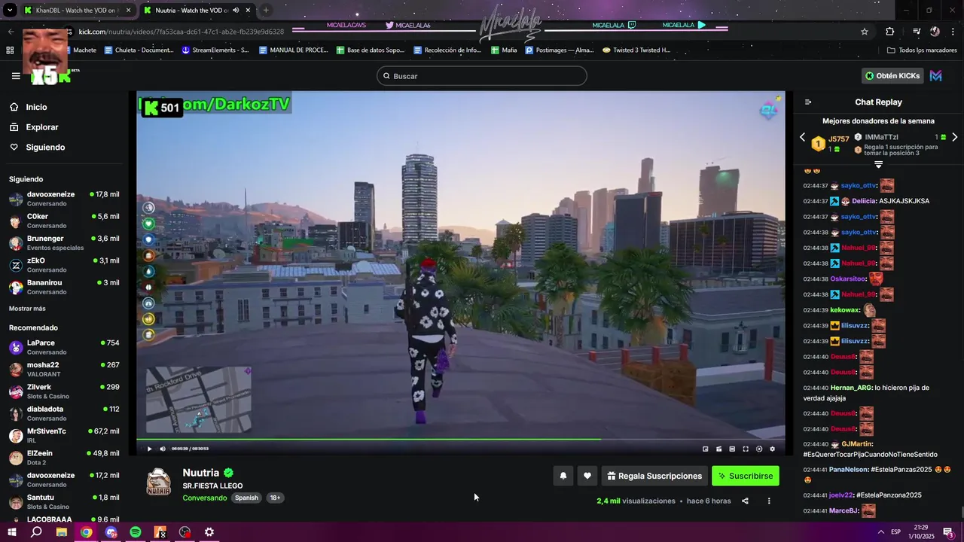964x542 pixels.
Task: Open Spotify from the taskbar
Action: [136, 532]
